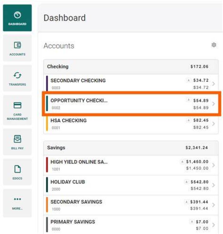This screenshot has width=223, height=234.
Task: Click the Opportunity Checking balance indicator icon
Action: tap(189, 100)
